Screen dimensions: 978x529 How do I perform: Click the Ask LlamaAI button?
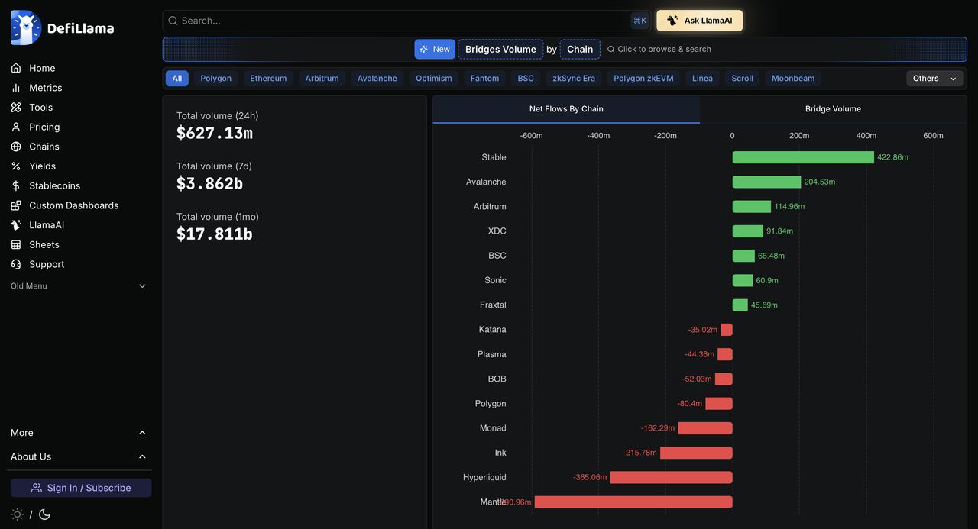(700, 21)
